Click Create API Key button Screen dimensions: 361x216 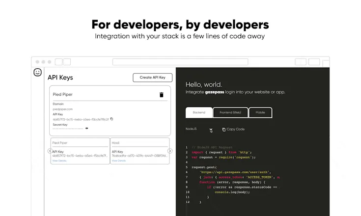(152, 78)
